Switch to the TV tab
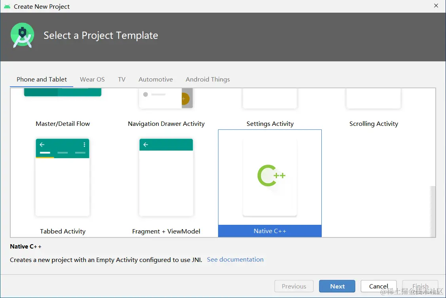 122,79
